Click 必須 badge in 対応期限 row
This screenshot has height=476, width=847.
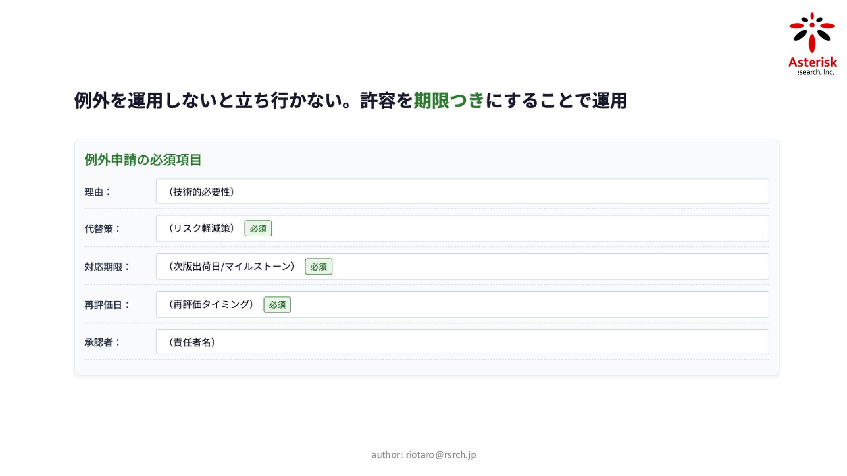[x=319, y=267]
